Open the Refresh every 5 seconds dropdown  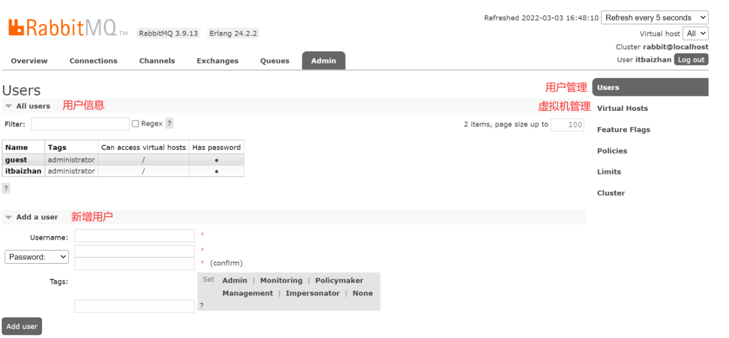[x=654, y=17]
